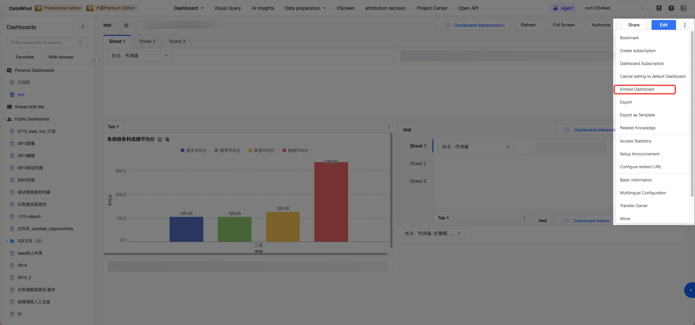Click the blue Edit button
695x325 pixels.
pyautogui.click(x=663, y=25)
